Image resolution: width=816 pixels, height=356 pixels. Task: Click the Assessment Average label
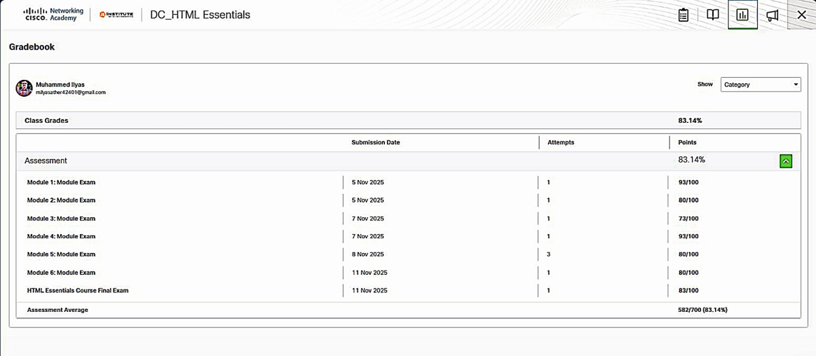tap(58, 310)
